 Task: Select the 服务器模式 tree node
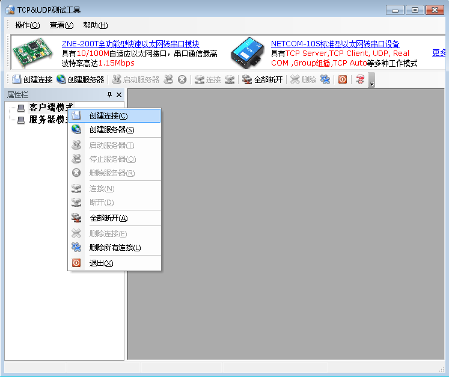click(49, 120)
